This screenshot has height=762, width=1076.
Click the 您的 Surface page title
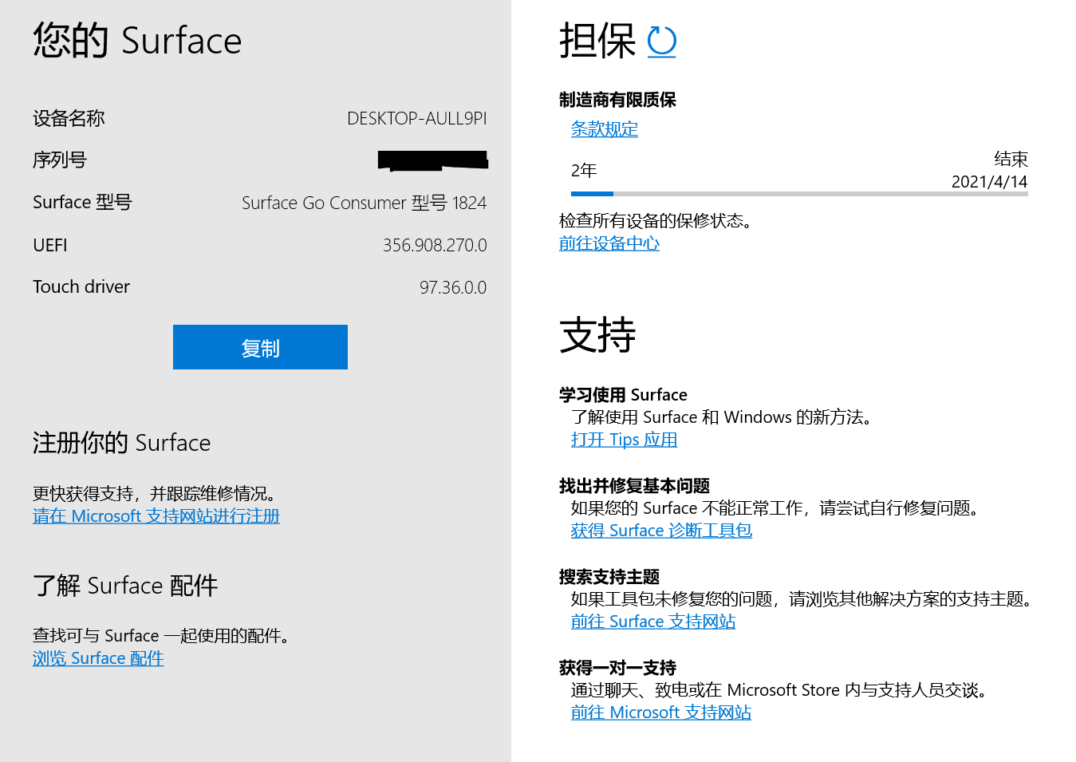tap(137, 41)
